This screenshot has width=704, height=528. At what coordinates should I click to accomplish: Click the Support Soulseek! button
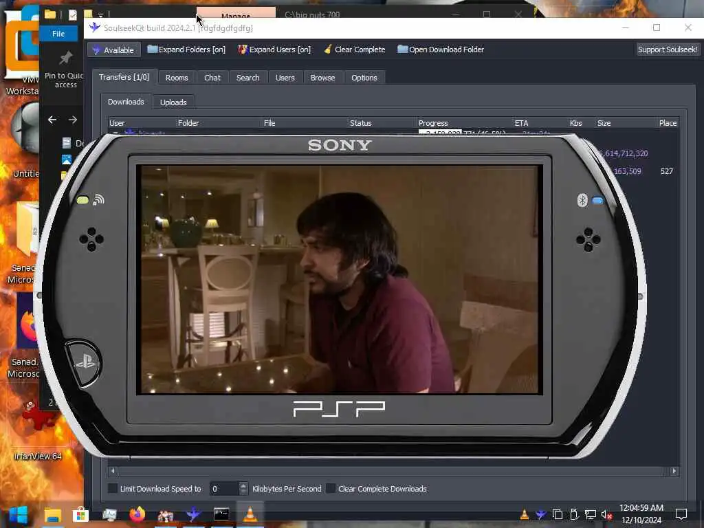click(x=667, y=49)
